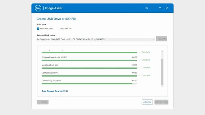This screenshot has width=205, height=115.
Task: Click the Unmounting Boot.wim label
Action: pyautogui.click(x=51, y=80)
